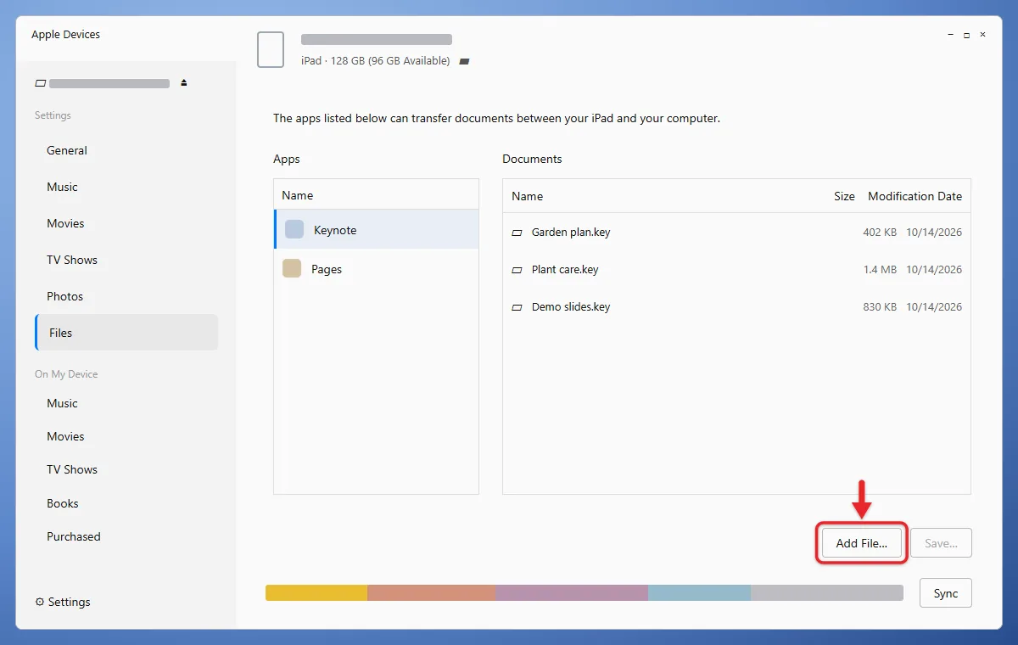
Task: Click the gray segment of the storage bar
Action: [x=827, y=592]
